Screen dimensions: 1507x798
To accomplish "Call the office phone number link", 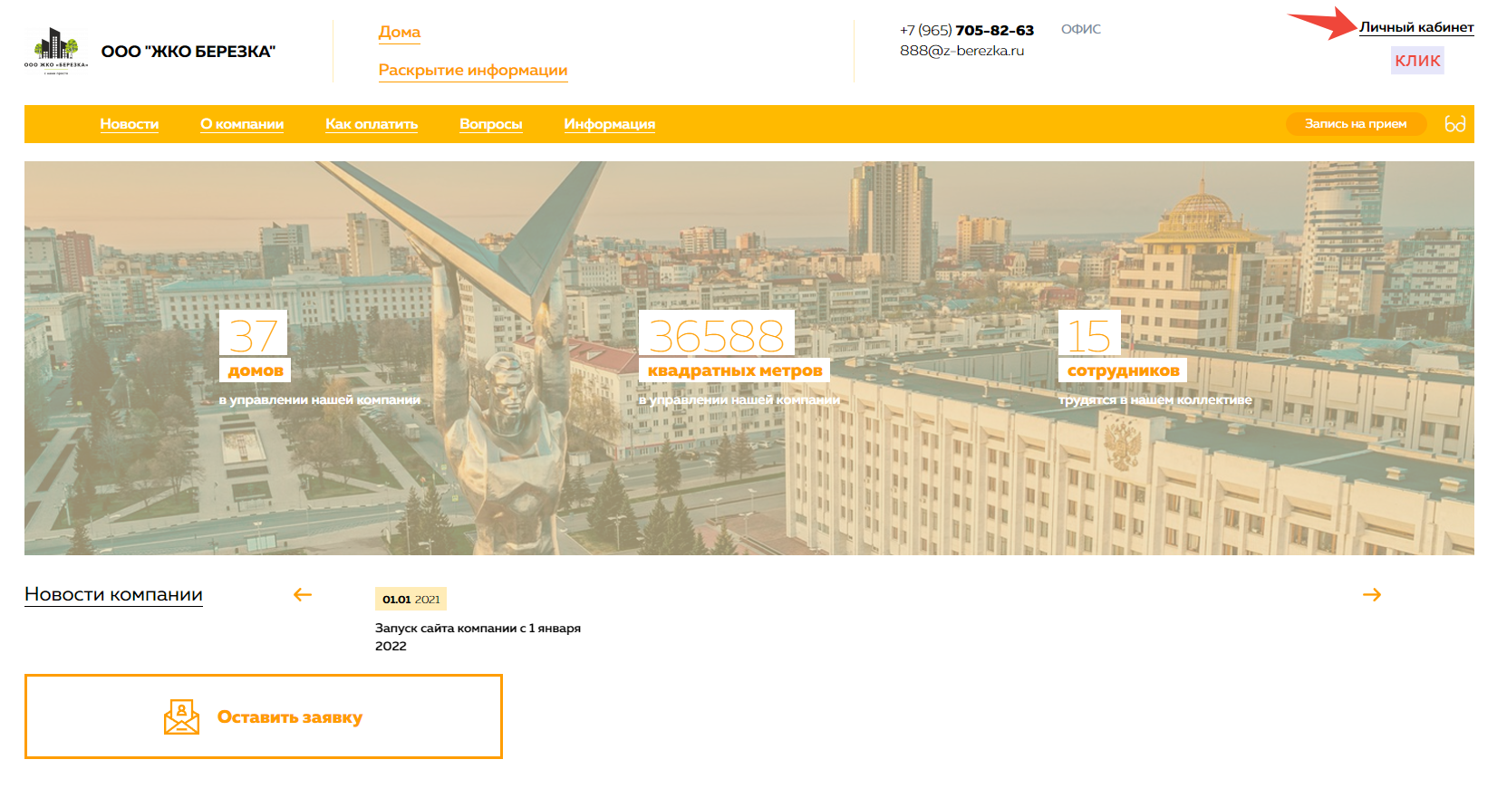I will (966, 30).
